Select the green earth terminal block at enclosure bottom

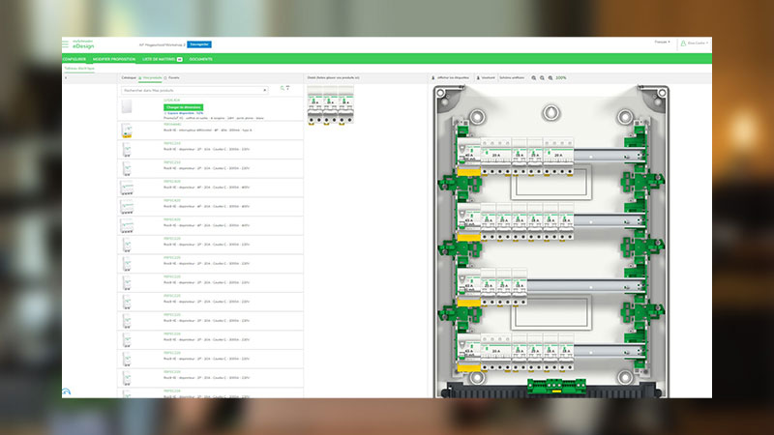pyautogui.click(x=556, y=386)
